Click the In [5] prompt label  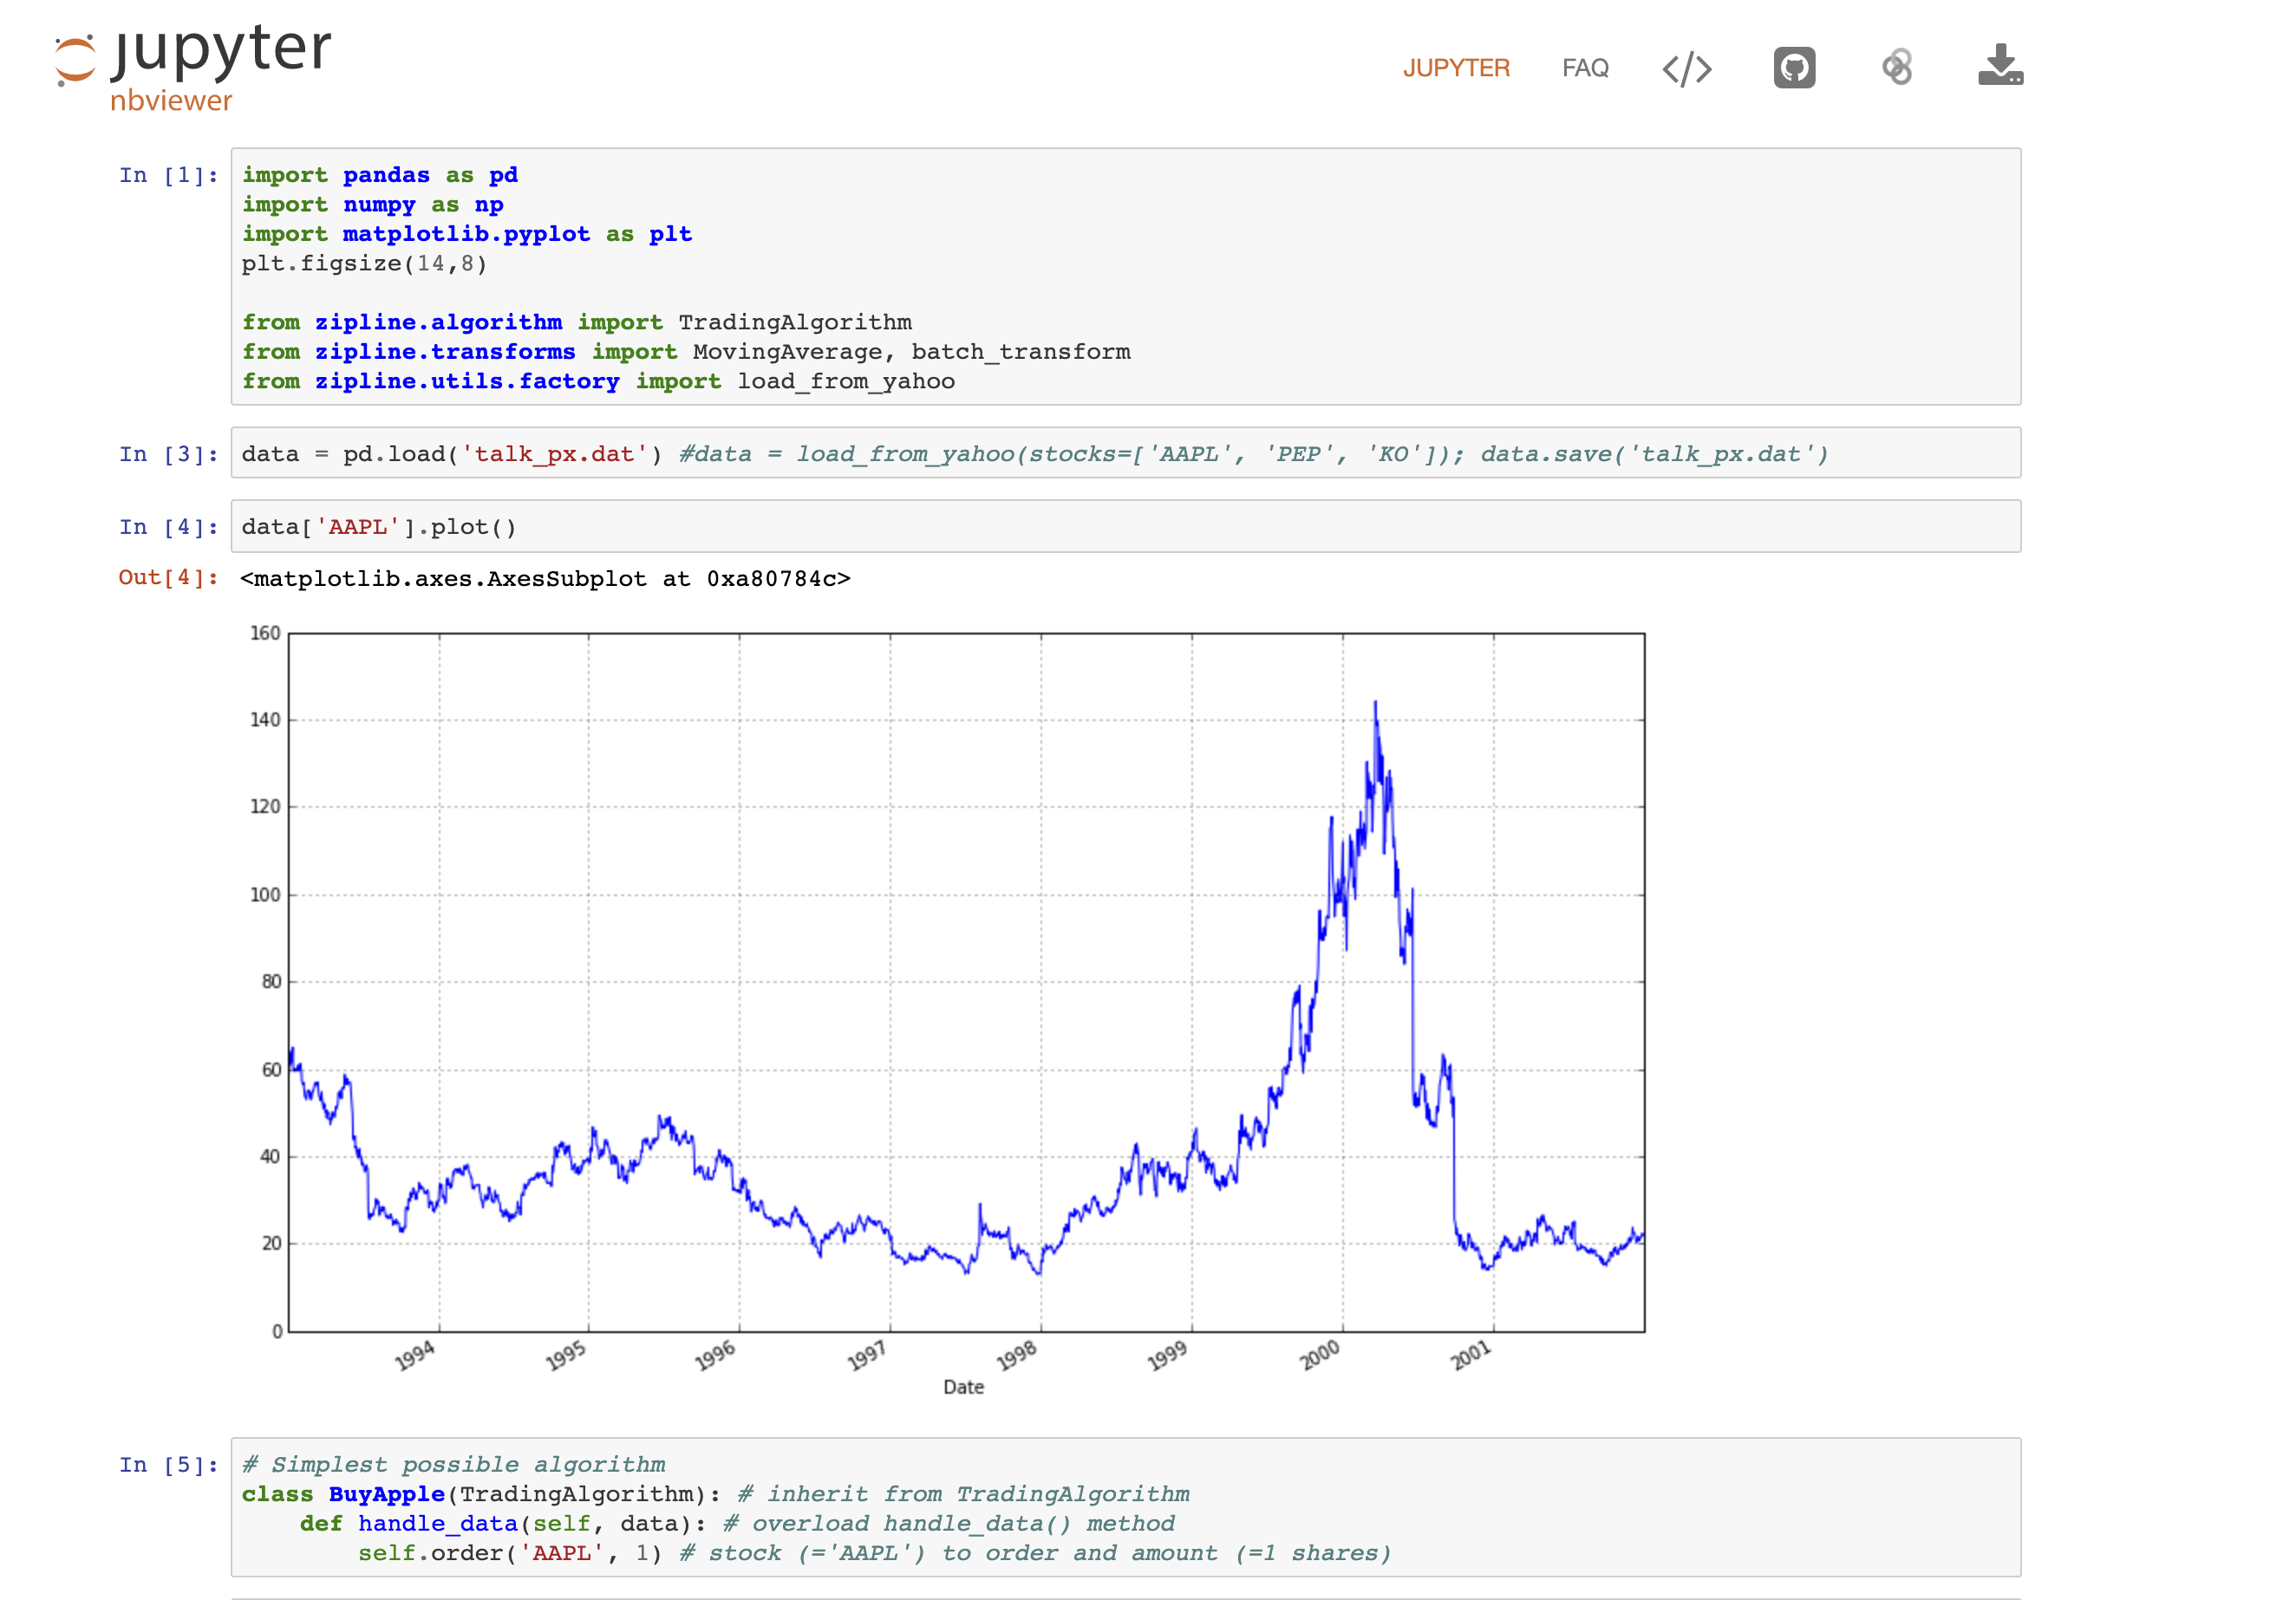click(167, 1465)
